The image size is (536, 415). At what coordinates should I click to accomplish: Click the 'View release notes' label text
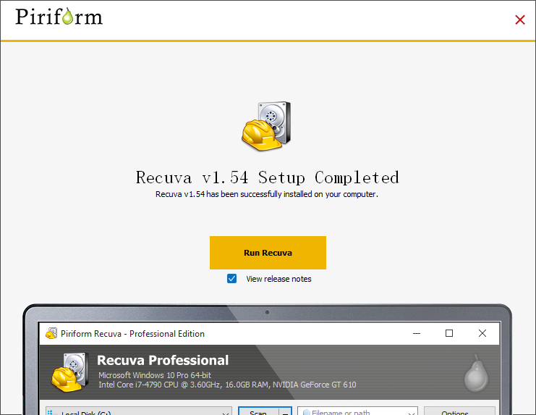pos(278,279)
